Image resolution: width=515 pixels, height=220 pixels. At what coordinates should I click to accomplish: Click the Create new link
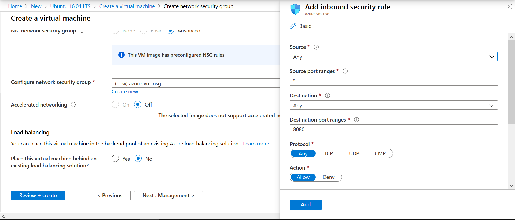tap(125, 92)
